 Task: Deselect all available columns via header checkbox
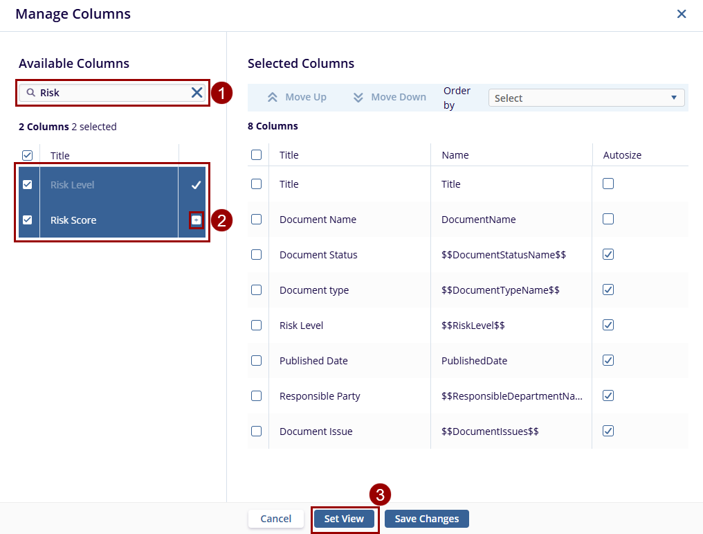click(x=28, y=156)
